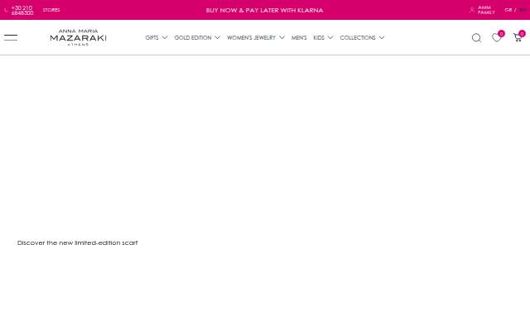Open the shopping cart icon
530x331 pixels.
click(518, 37)
